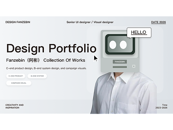Click the C-END PRODUCT pill button
Screen dimensions: 173x130
point(16,76)
